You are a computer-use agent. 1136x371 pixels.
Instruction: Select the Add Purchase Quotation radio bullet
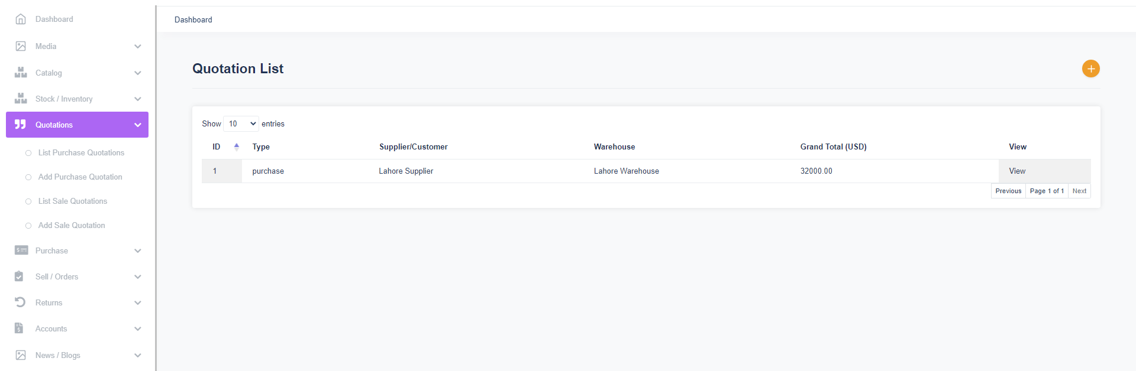[28, 177]
